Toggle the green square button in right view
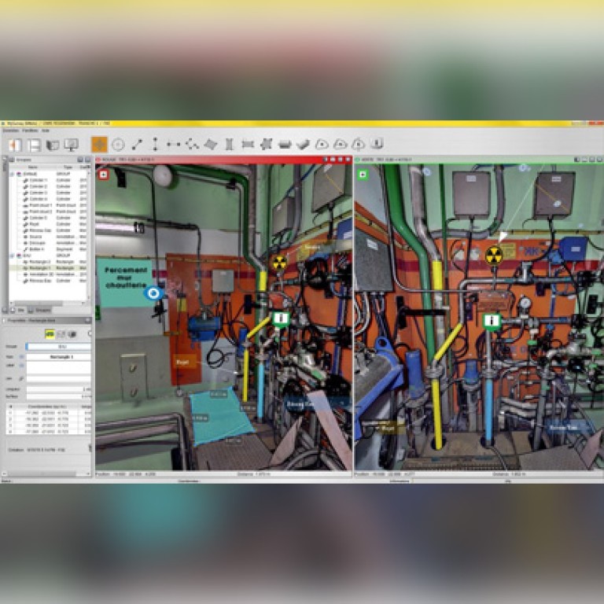This screenshot has width=604, height=604. click(363, 174)
